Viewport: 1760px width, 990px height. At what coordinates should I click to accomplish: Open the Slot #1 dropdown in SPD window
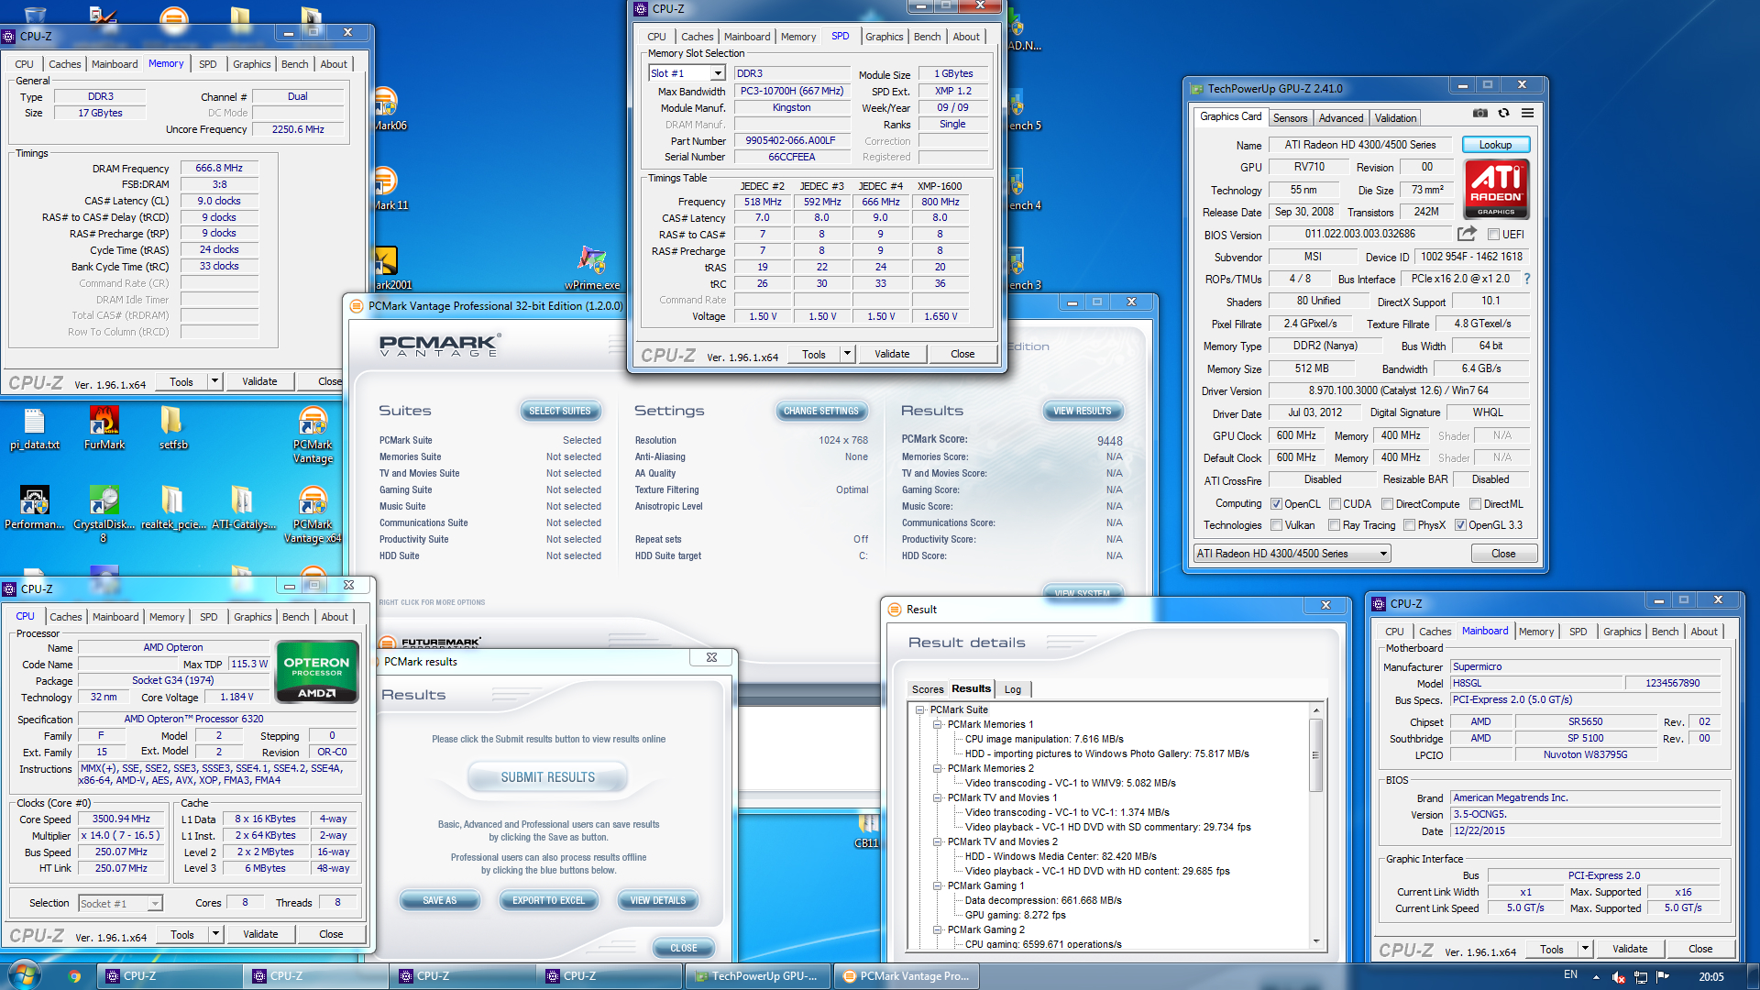718,73
